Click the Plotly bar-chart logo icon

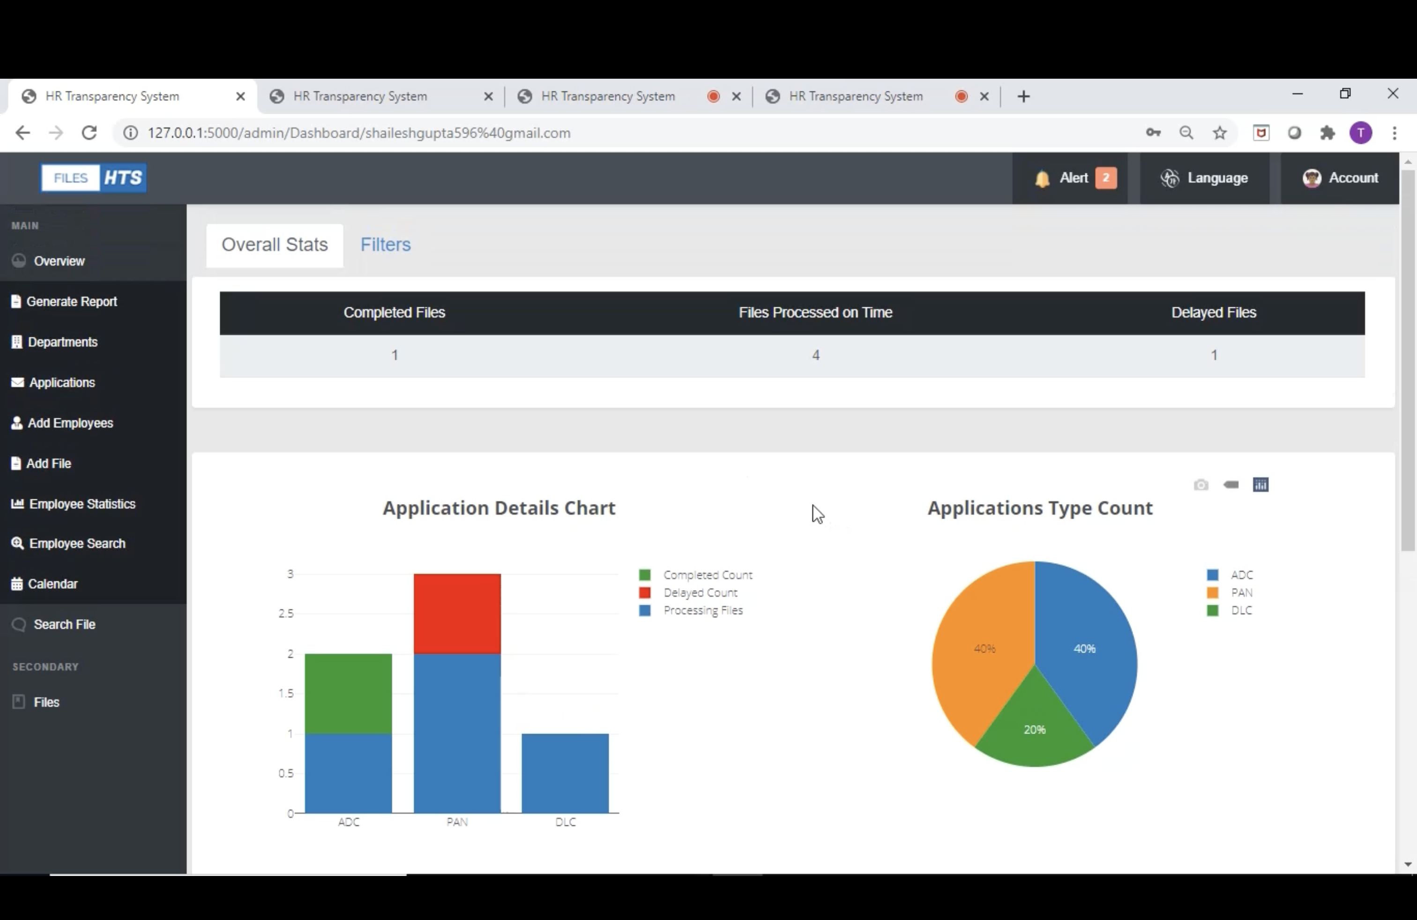pos(1260,485)
